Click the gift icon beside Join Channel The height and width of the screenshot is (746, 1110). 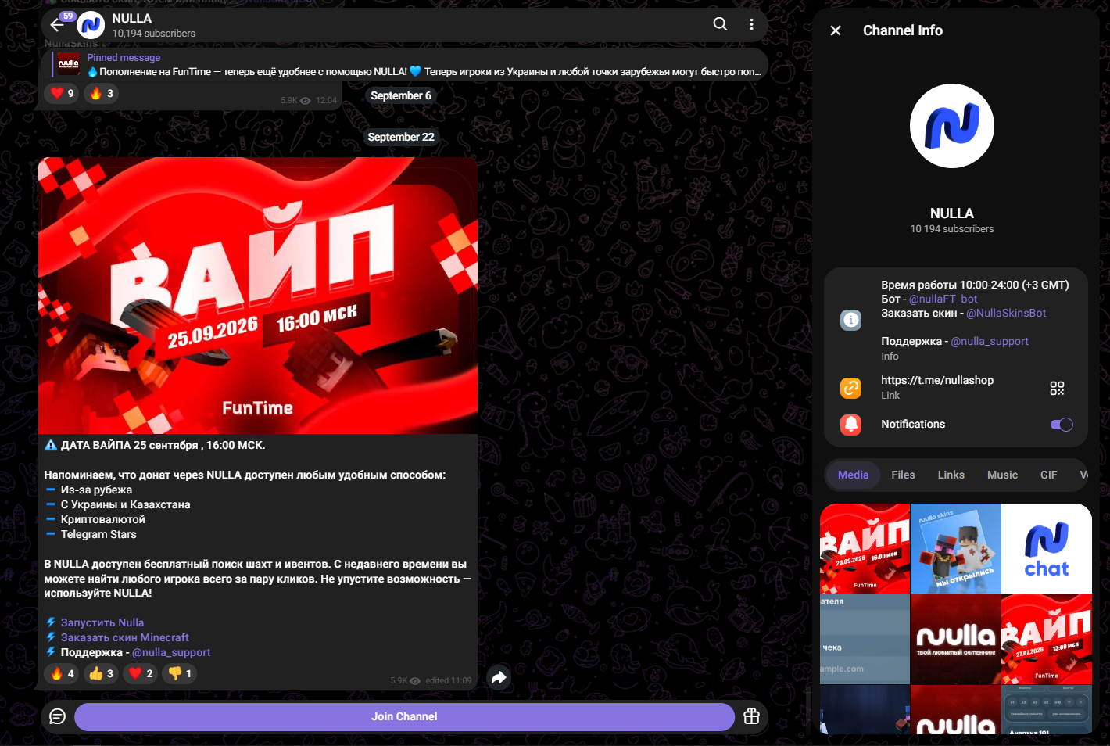[751, 716]
